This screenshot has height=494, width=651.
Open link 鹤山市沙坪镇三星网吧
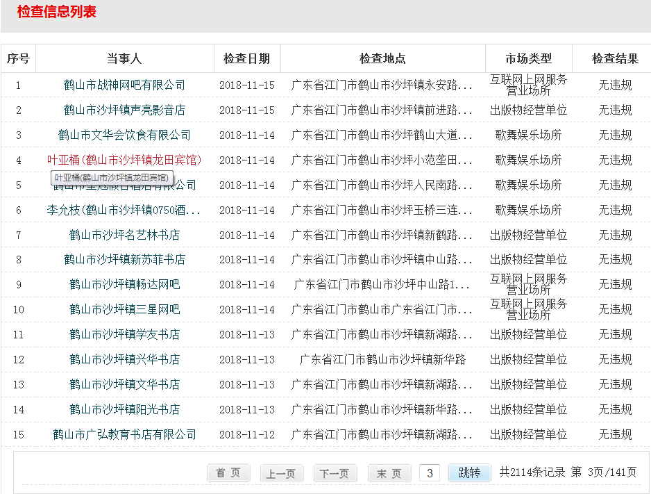tap(124, 309)
